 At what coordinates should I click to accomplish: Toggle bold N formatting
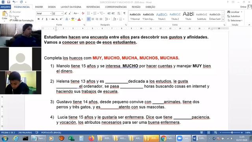click(x=39, y=19)
